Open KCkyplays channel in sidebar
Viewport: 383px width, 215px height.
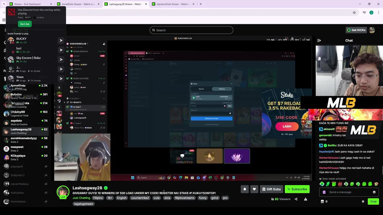26,157
